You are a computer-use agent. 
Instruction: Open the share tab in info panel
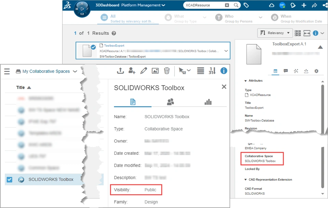[x=306, y=71]
